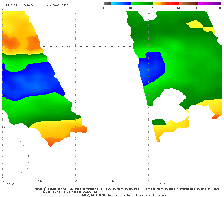This screenshot has height=197, width=224.
Task: Click the color bar label '5'
Action: click(x=111, y=8)
